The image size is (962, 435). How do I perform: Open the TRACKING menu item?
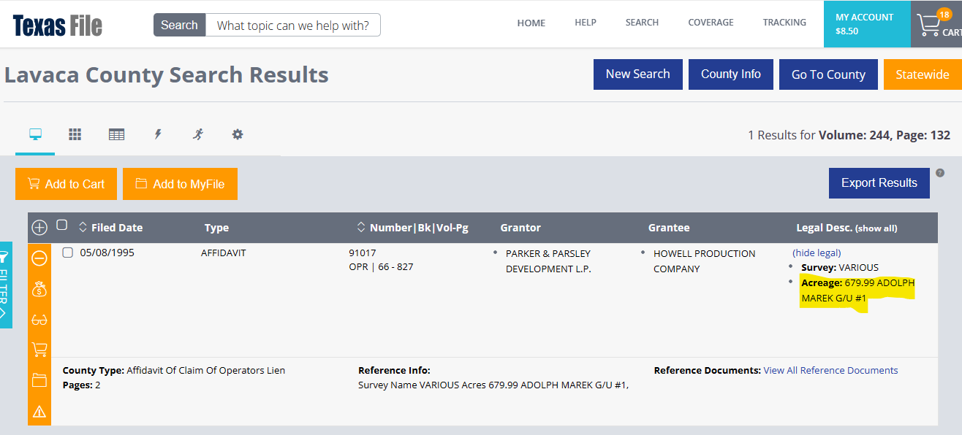(x=784, y=23)
